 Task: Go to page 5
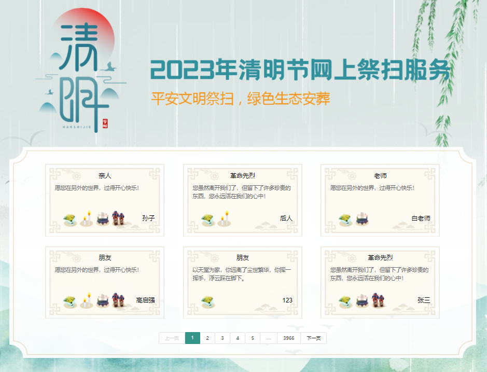(x=253, y=338)
